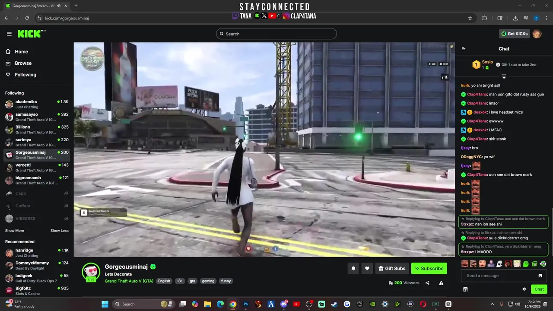
Task: Open recommended channel DommyxMommy
Action: pos(37,265)
